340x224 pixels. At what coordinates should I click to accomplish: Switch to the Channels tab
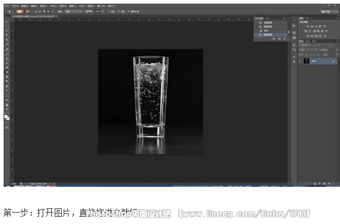click(308, 41)
